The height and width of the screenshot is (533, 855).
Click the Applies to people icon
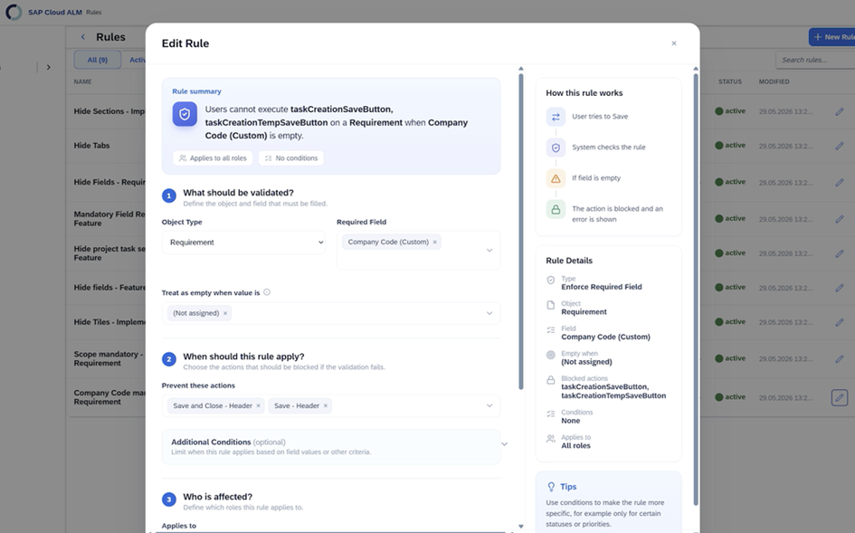coord(551,439)
